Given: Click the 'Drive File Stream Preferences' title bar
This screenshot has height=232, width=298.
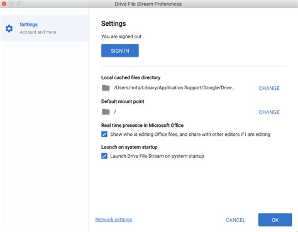Looking at the screenshot, I should tap(148, 4).
